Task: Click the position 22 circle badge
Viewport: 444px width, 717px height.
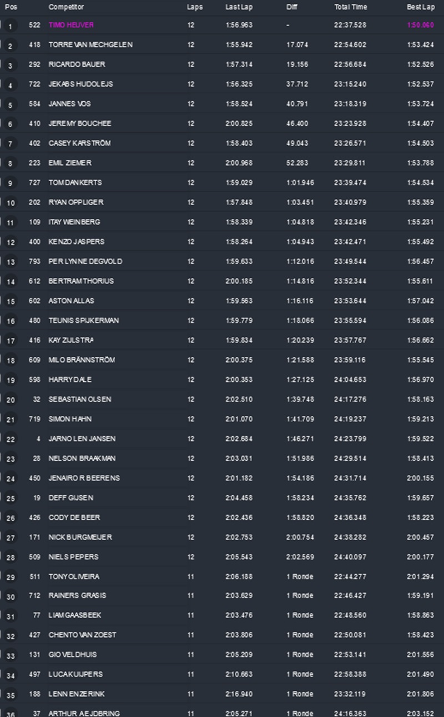Action: pos(10,439)
